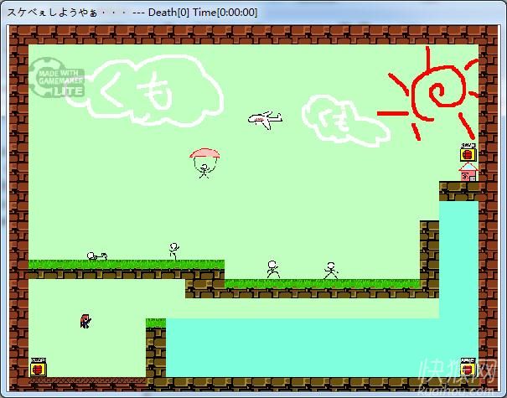The image size is (507, 398).
Task: Click the white airplane in the sky
Action: coord(265,120)
